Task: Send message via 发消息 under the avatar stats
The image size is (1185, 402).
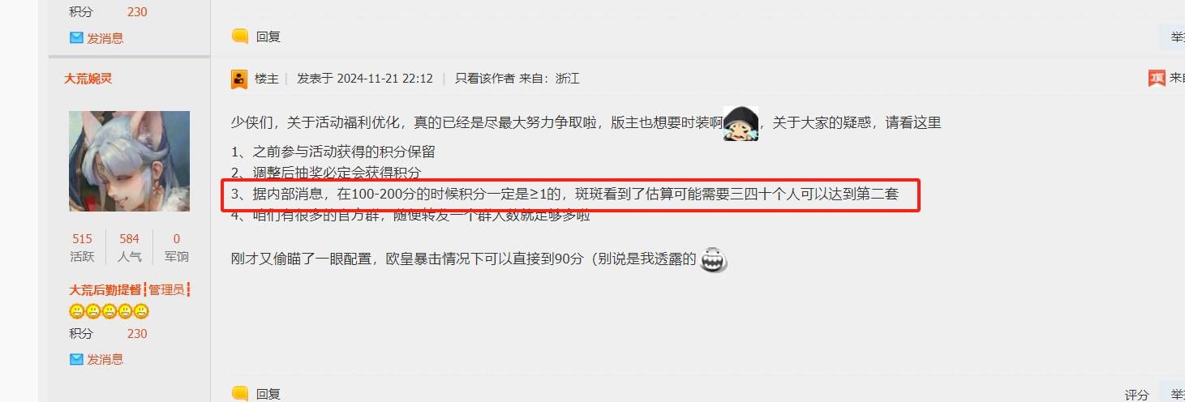Action: click(105, 359)
